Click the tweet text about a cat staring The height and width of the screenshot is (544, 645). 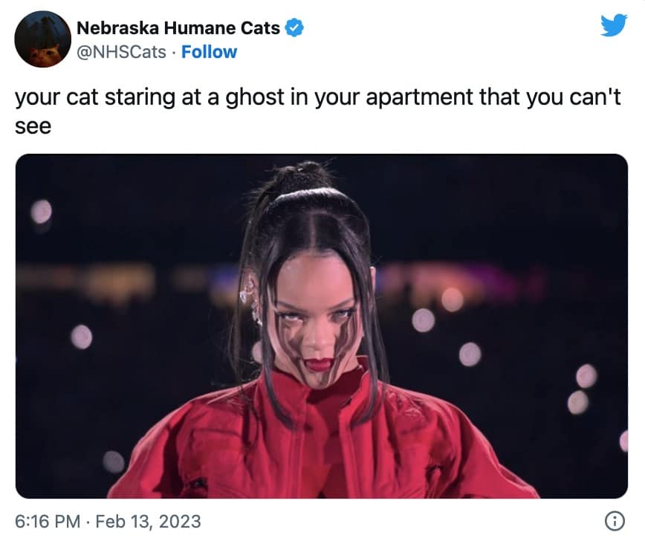click(x=317, y=111)
